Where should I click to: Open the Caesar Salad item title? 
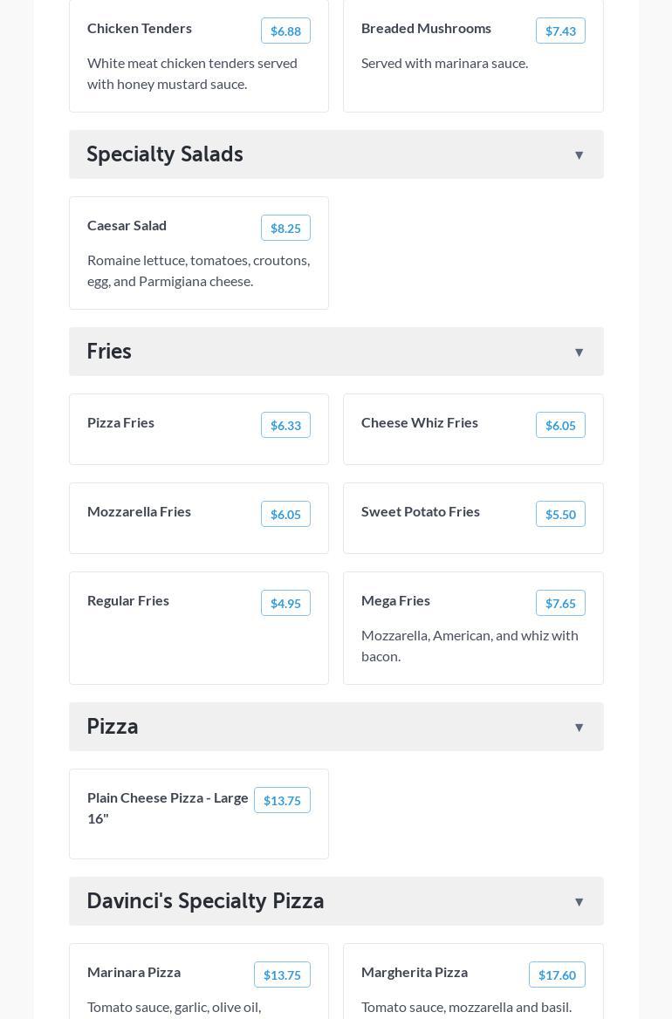[x=127, y=225]
